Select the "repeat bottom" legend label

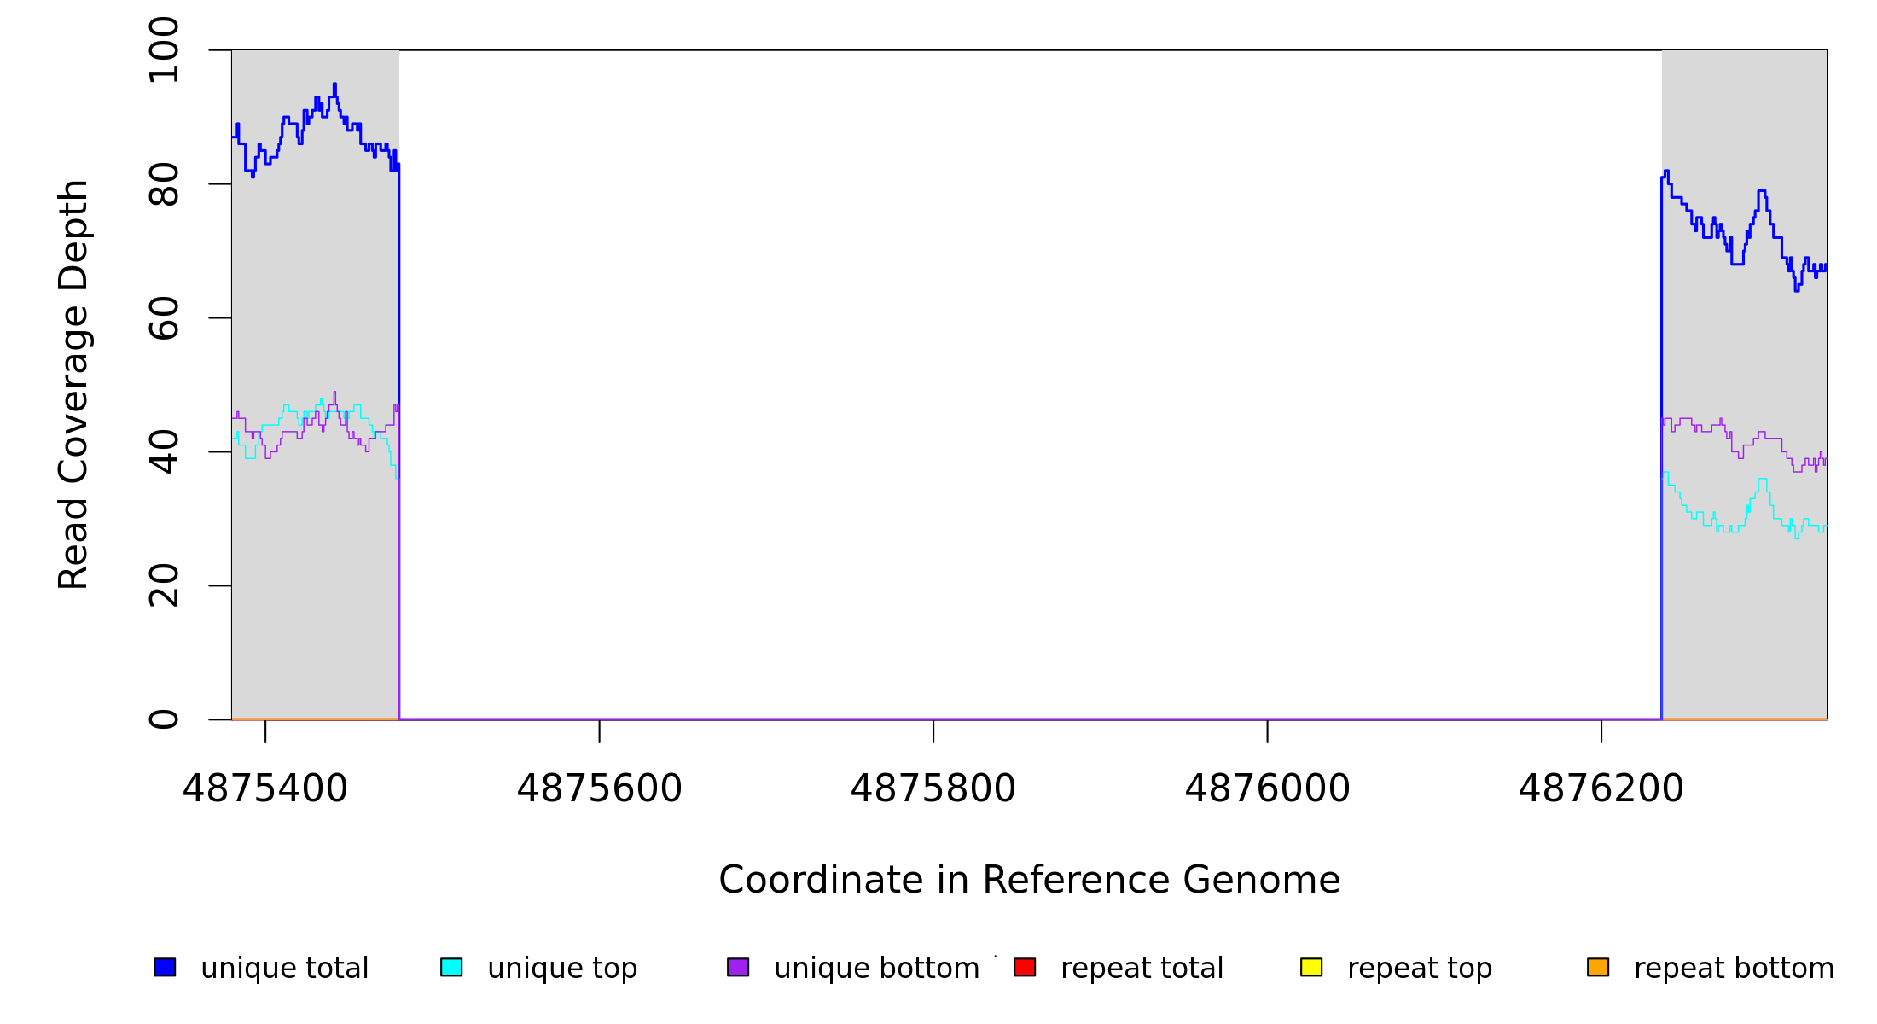[1734, 969]
